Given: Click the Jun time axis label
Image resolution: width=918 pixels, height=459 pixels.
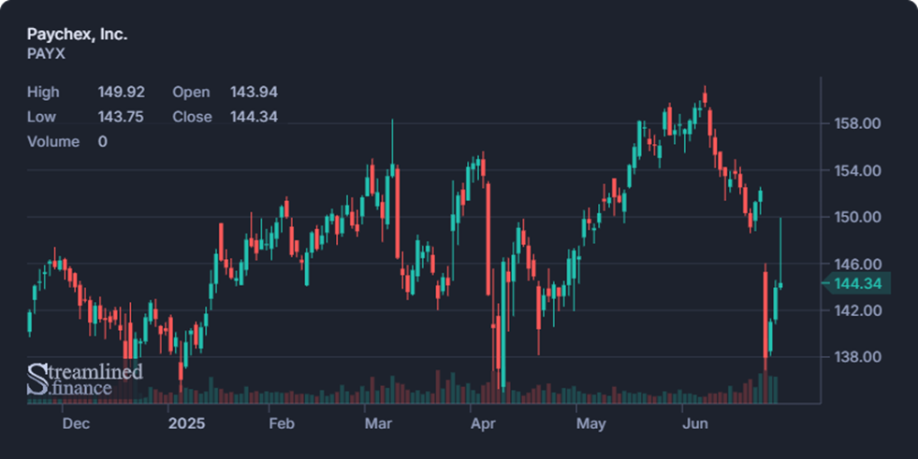Looking at the screenshot, I should coord(695,423).
